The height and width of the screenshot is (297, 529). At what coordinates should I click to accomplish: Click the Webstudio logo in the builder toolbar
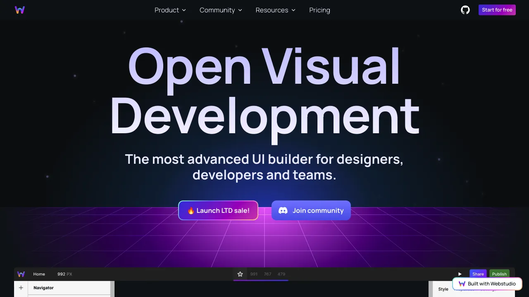21,274
